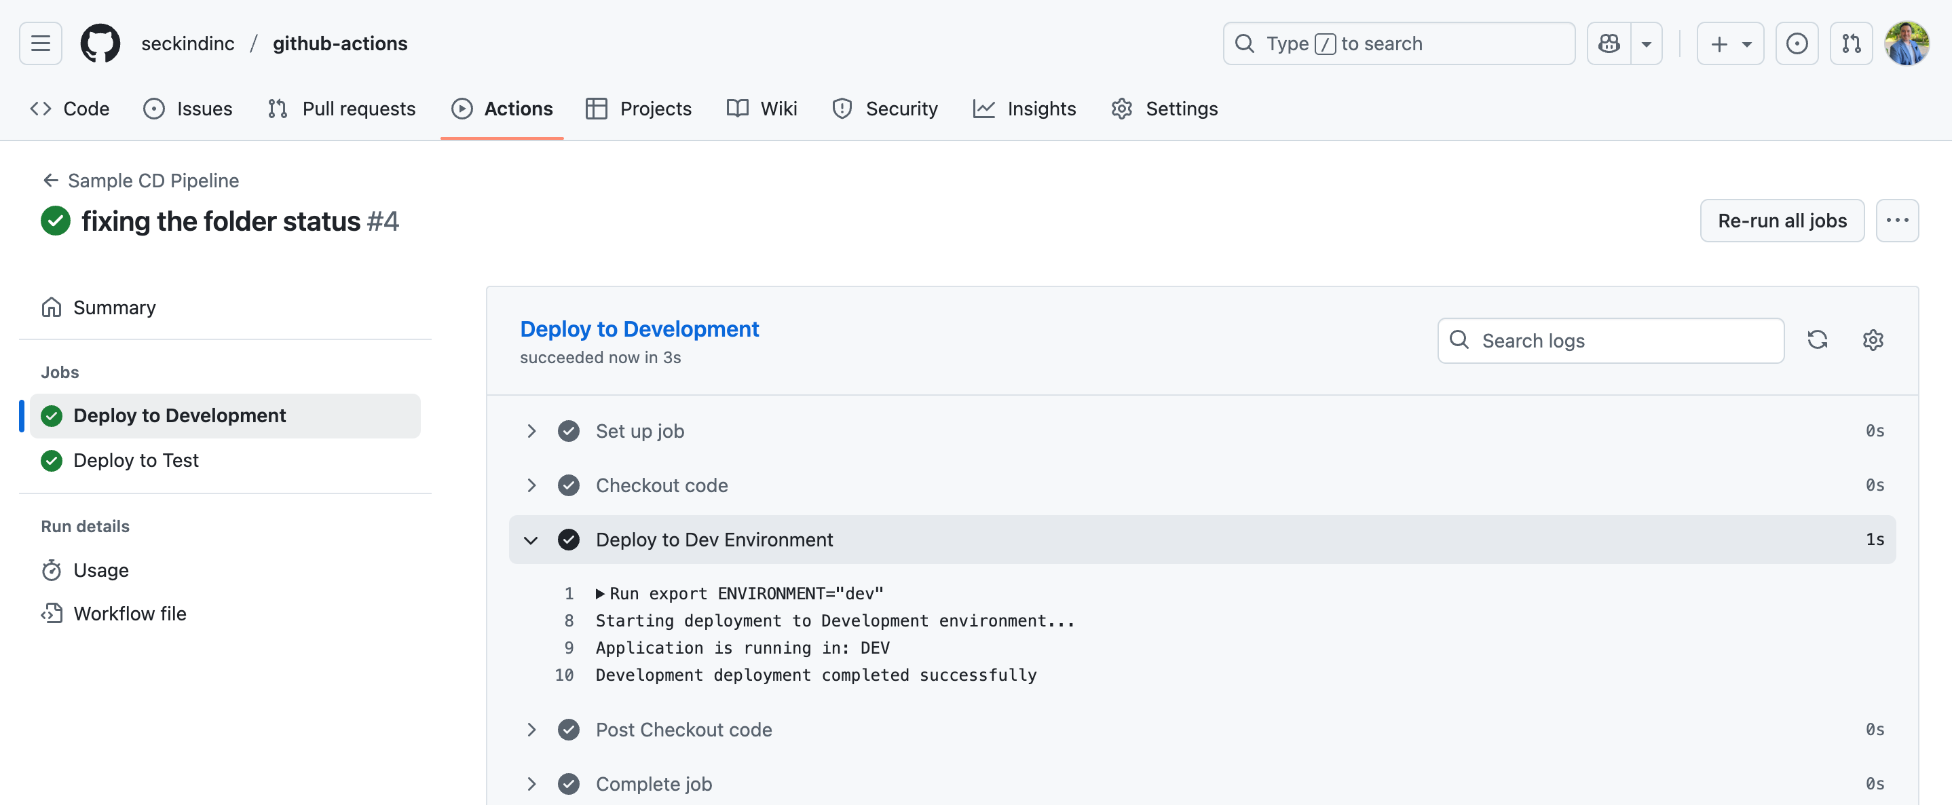The height and width of the screenshot is (805, 1952).
Task: Open the issues inbox icon in header
Action: coord(1797,43)
